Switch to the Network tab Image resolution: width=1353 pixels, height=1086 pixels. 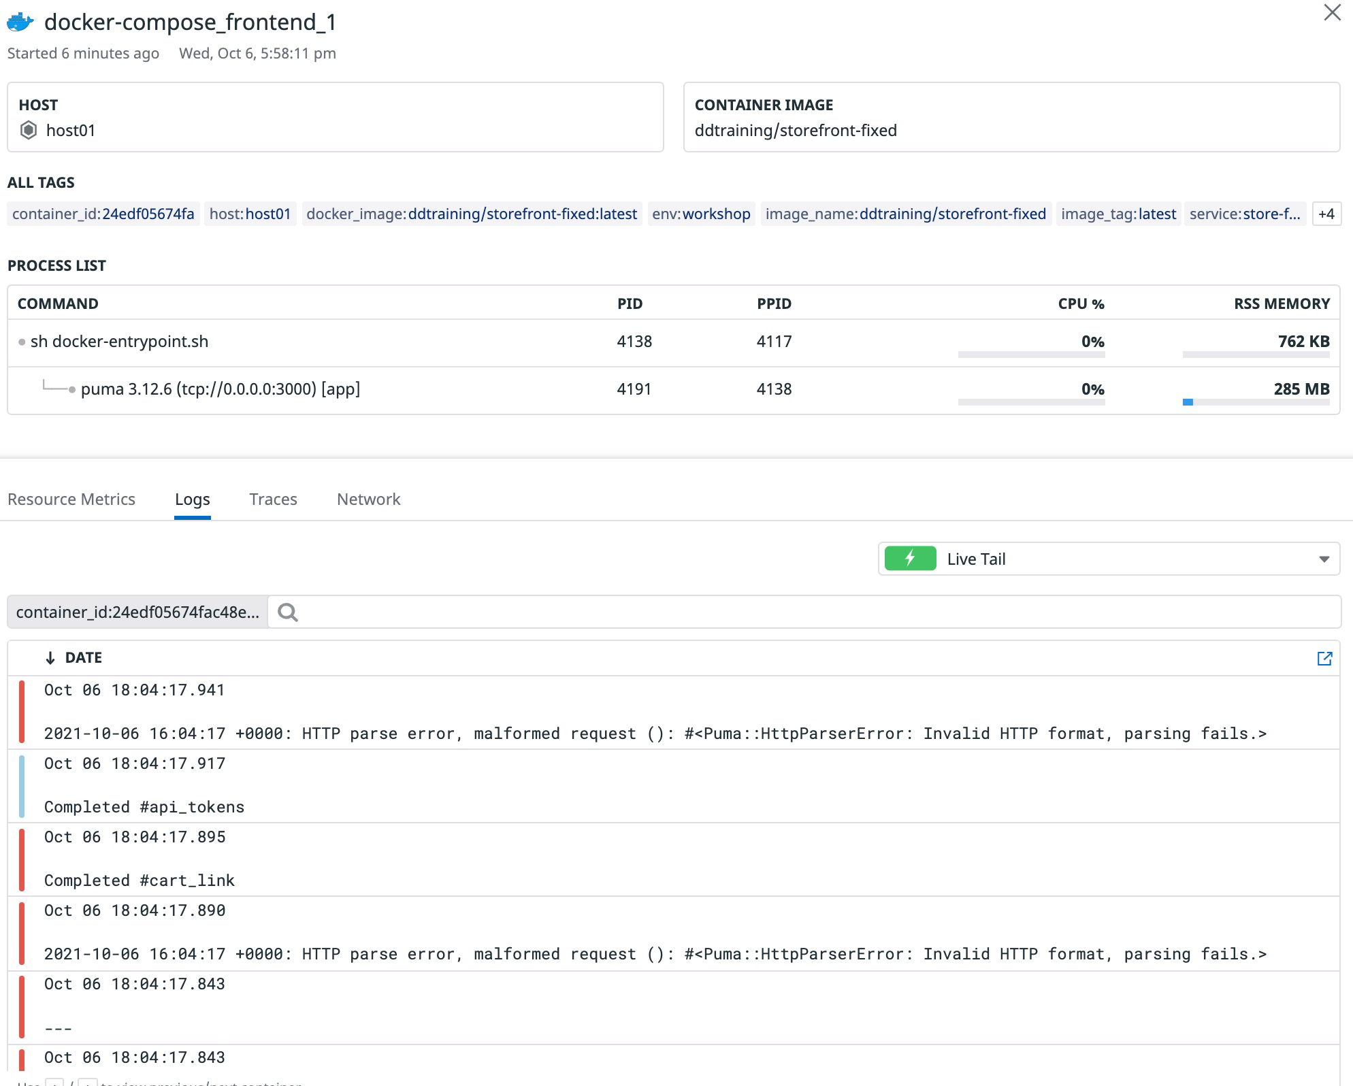click(368, 499)
